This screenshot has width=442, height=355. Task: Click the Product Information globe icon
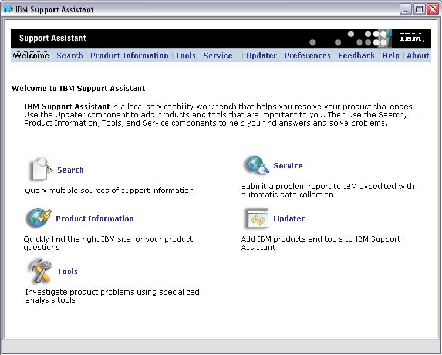tap(39, 218)
